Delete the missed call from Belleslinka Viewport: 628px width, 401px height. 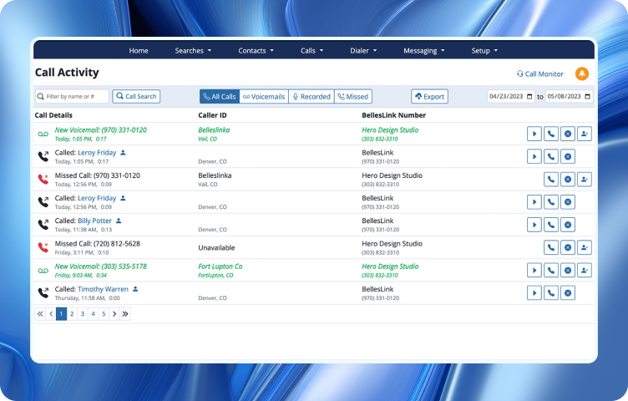(568, 179)
